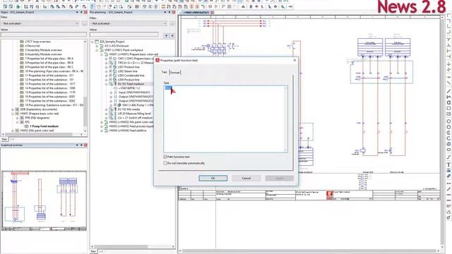Expand the L001 Product line node

tap(106, 67)
